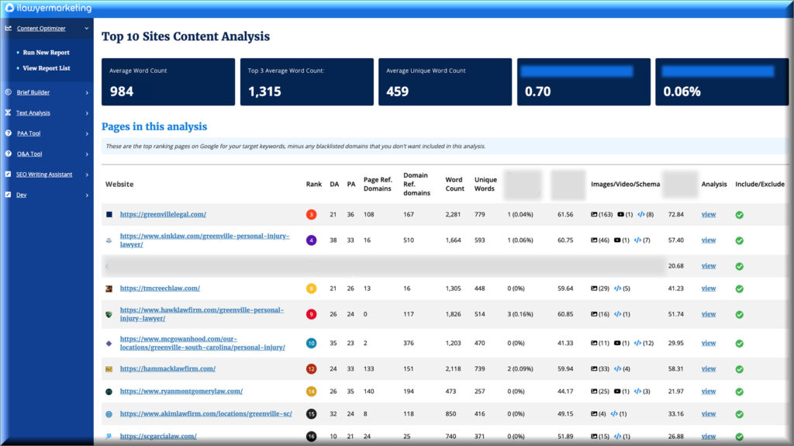Click rank 4 badge for sinklaw.com
The width and height of the screenshot is (794, 446).
(312, 240)
